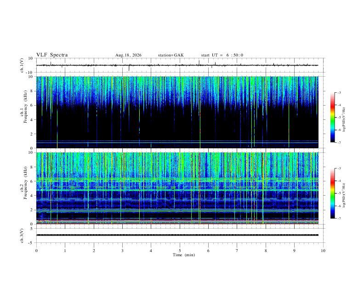Click the ch.1 PSD color scale bar

(332, 118)
